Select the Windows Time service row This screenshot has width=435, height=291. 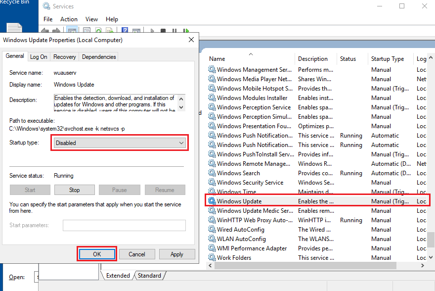point(317,192)
